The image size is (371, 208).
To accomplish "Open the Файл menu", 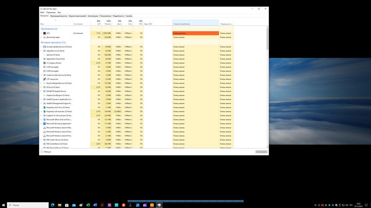I will [x=42, y=12].
